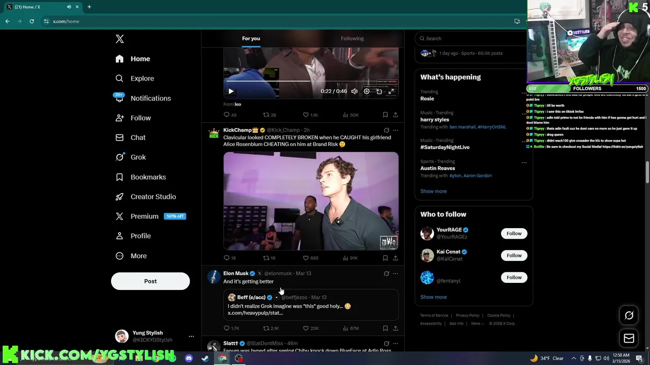Open #SaturdayNightLive trend
The height and width of the screenshot is (365, 650).
point(445,147)
